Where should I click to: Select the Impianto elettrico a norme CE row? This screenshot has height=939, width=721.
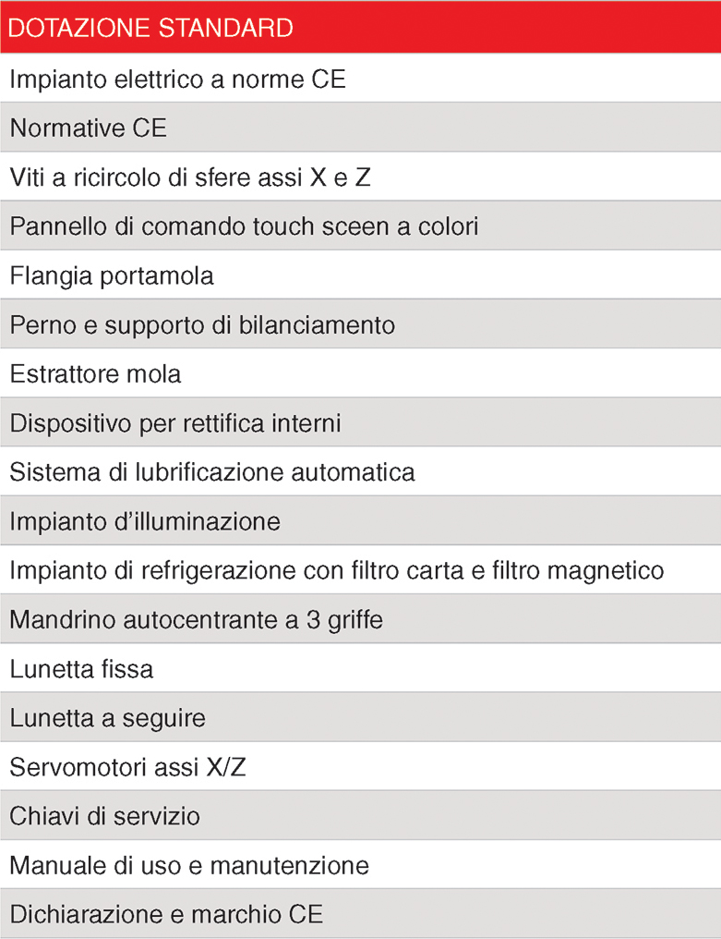[x=360, y=78]
